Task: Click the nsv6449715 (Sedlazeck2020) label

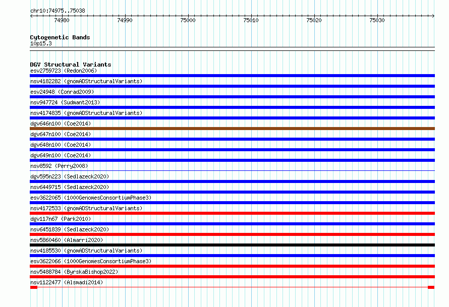Action: 70,187
